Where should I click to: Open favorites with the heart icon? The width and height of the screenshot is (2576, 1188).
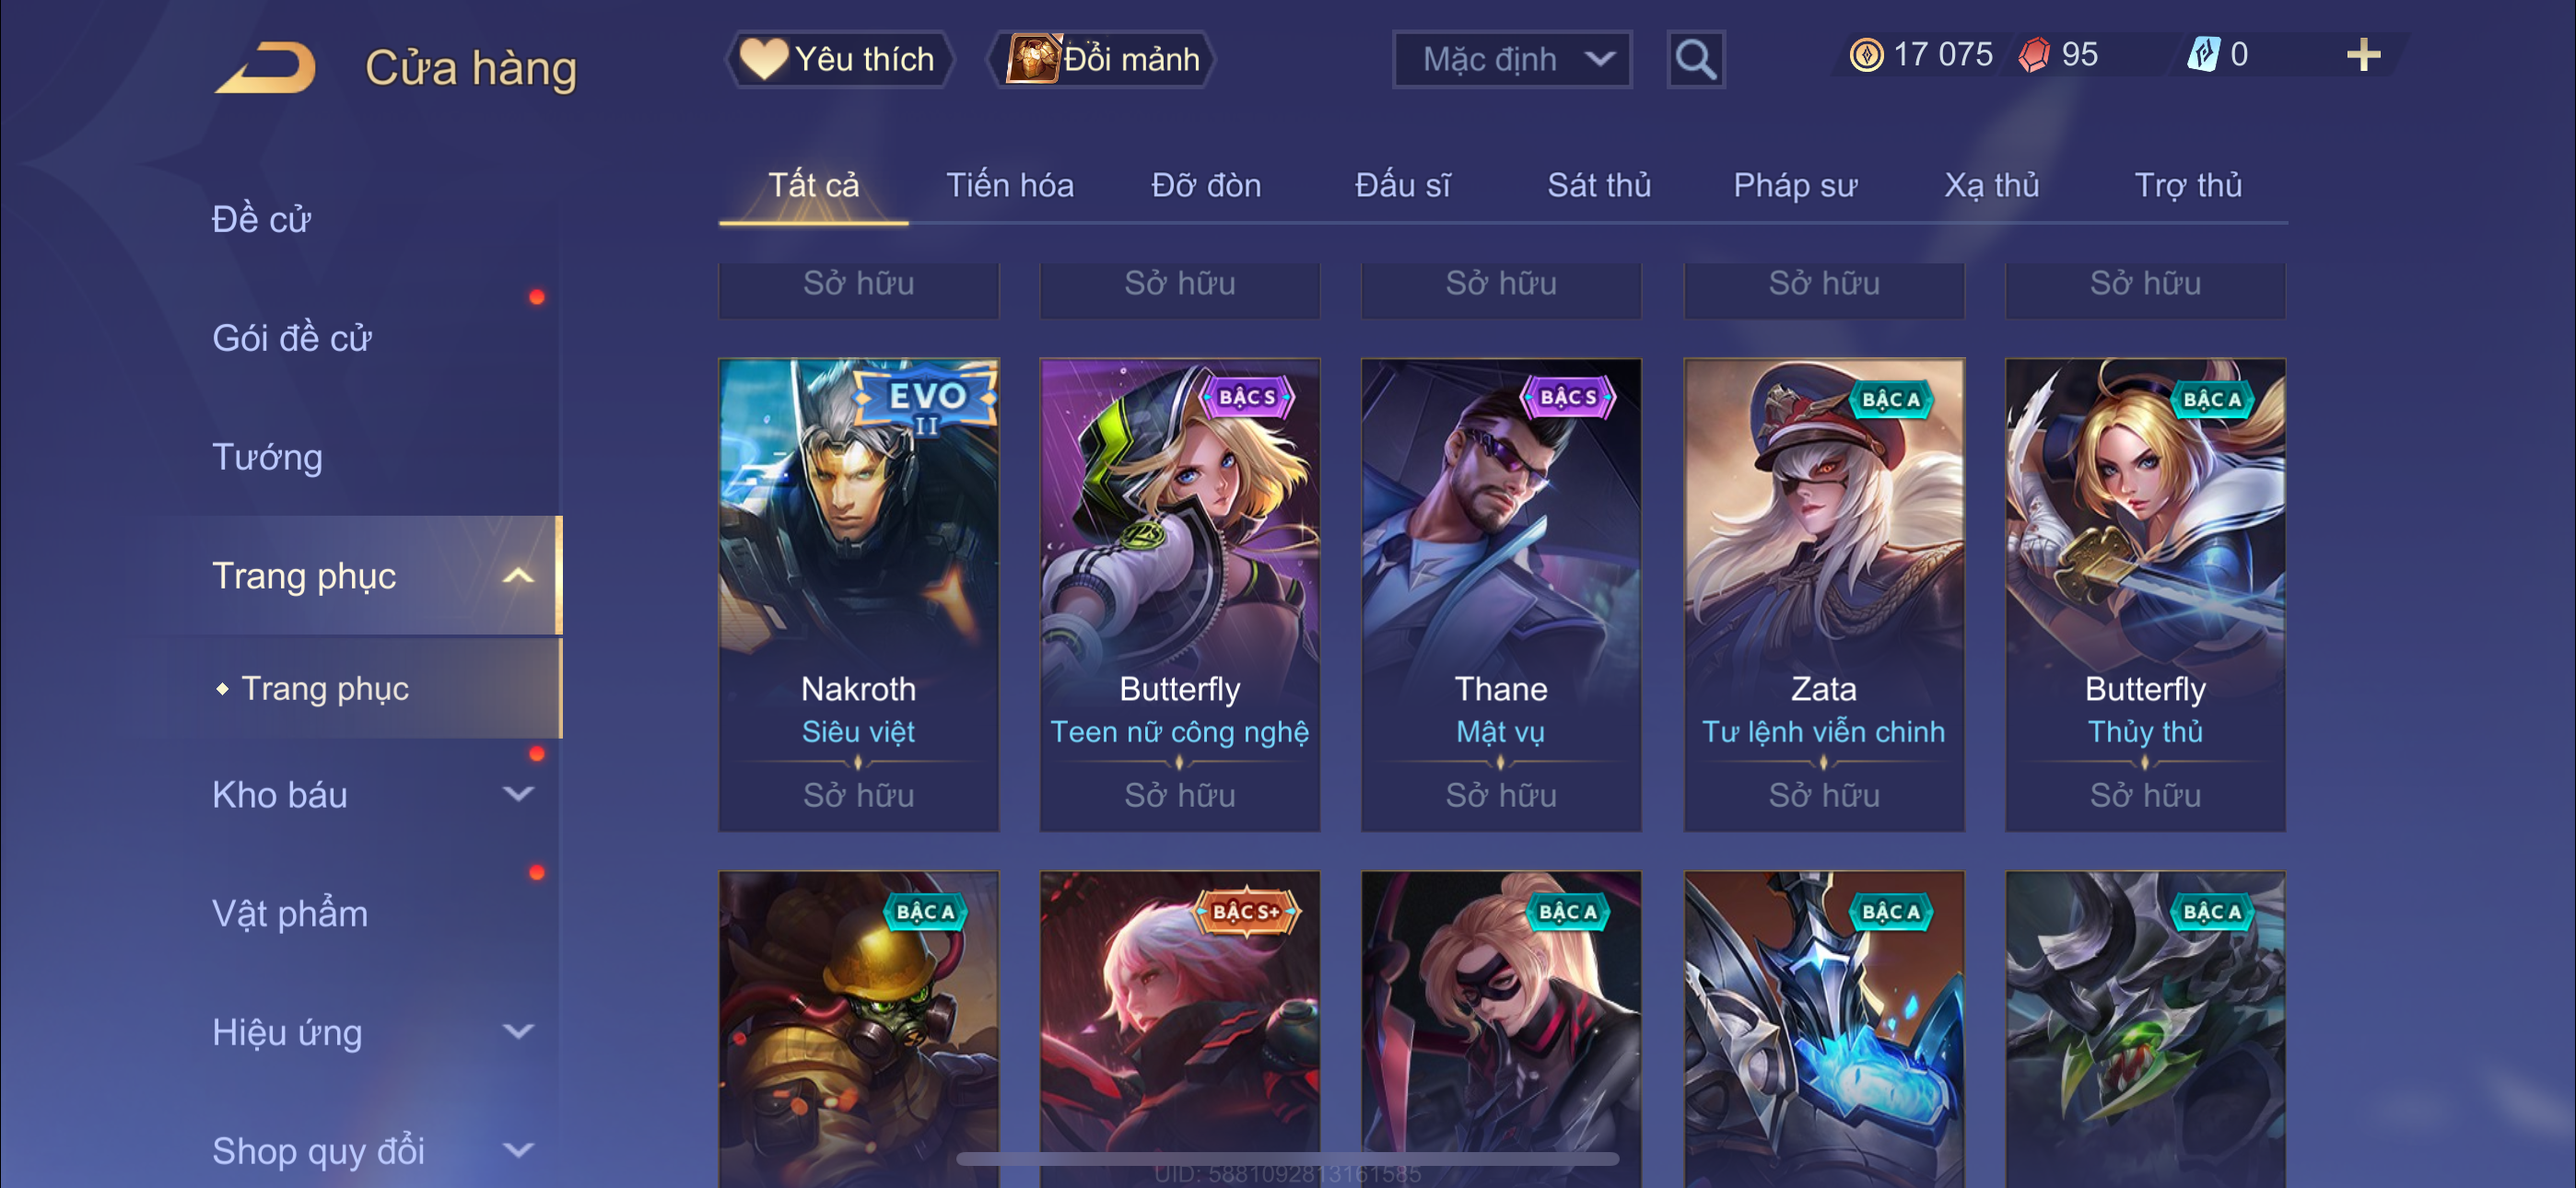tap(762, 59)
